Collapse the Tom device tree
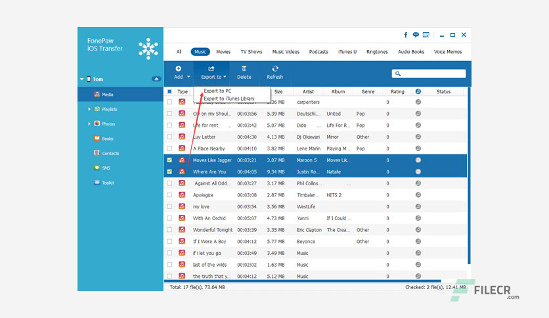The width and height of the screenshot is (549, 318). tap(81, 79)
